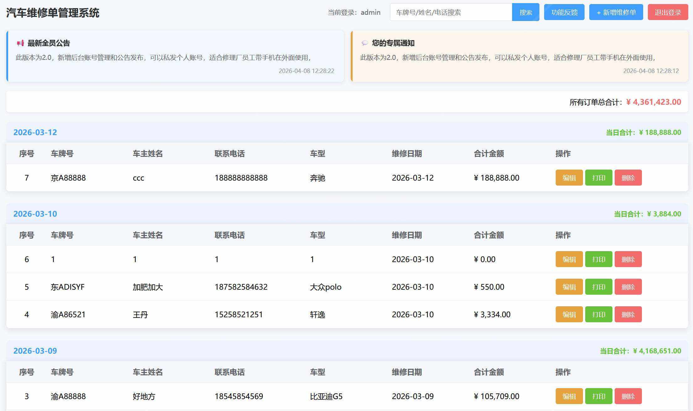Edit the 渝A88888 order dated 2026-03-09
Image resolution: width=693 pixels, height=411 pixels.
(569, 396)
